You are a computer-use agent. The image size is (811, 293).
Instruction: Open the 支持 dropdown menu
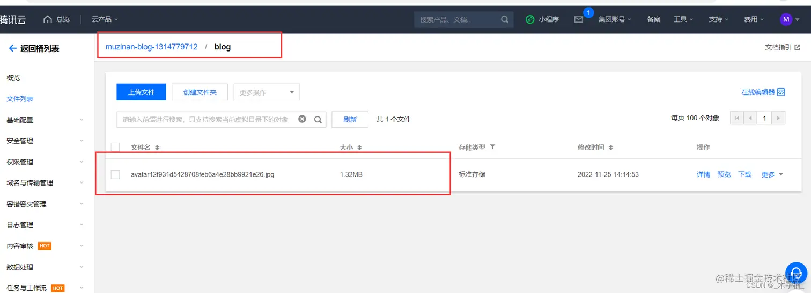(x=719, y=19)
